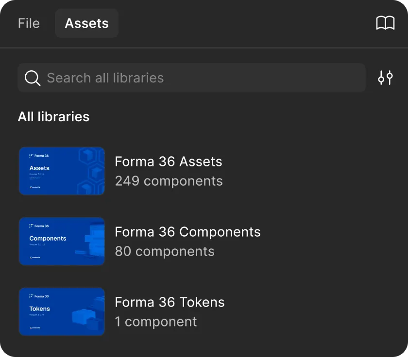
Task: Click the Forma 36 logo on Components thumbnail
Action: coord(30,226)
